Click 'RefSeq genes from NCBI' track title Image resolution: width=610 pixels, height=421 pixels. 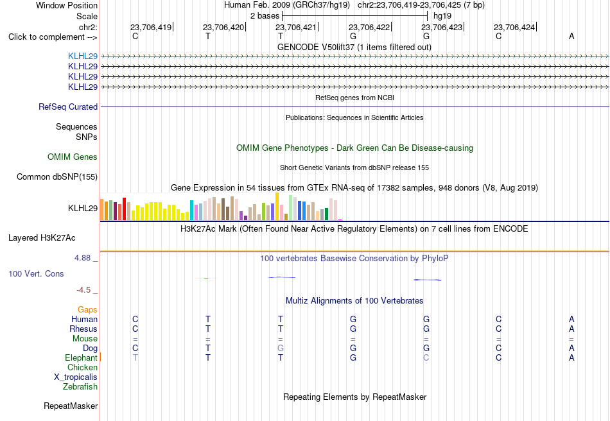(x=355, y=98)
